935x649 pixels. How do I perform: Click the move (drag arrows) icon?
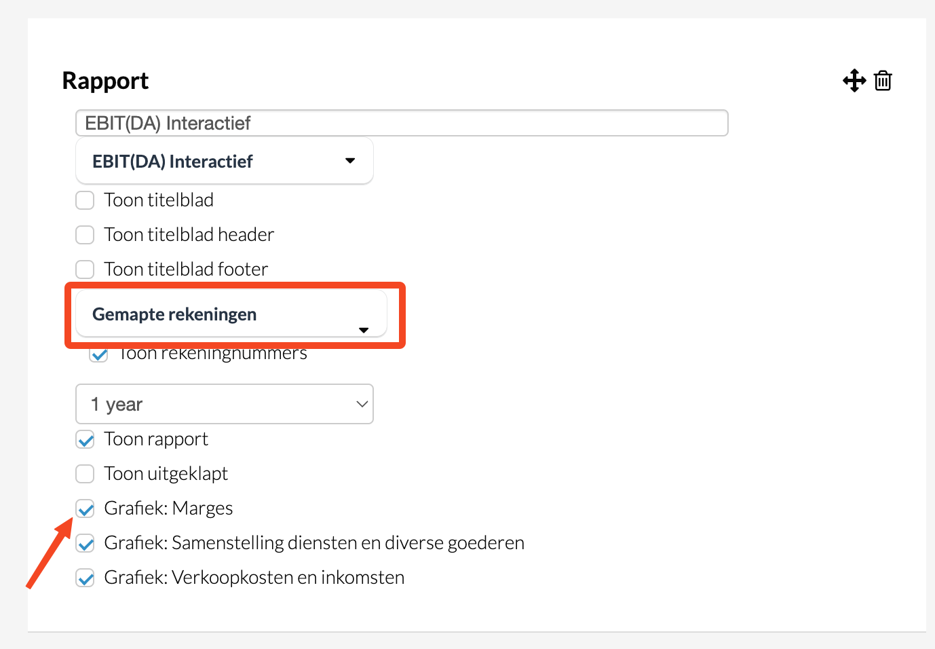coord(854,81)
